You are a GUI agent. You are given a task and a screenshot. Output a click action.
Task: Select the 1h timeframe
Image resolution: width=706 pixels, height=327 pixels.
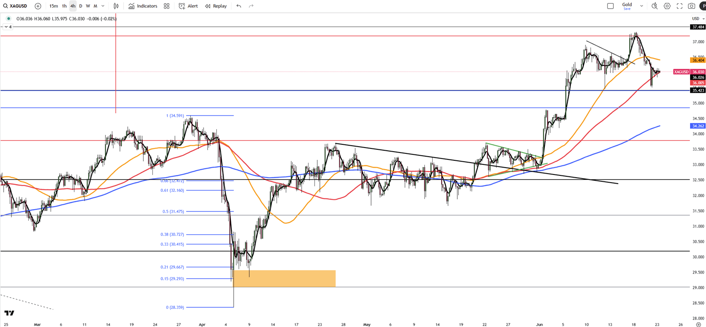[64, 6]
